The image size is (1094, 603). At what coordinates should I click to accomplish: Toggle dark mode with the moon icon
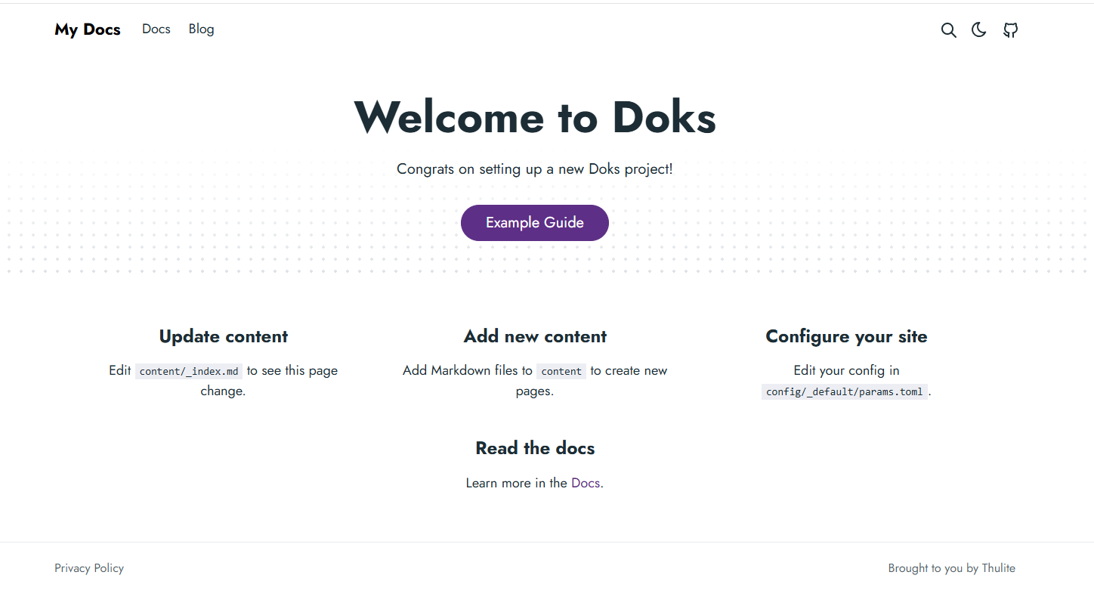[979, 30]
